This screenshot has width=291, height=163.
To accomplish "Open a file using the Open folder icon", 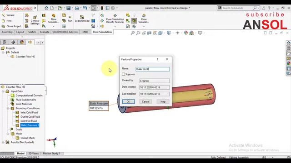I will 60,8.
